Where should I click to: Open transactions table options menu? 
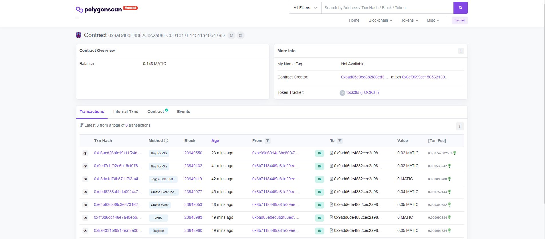[x=460, y=126]
